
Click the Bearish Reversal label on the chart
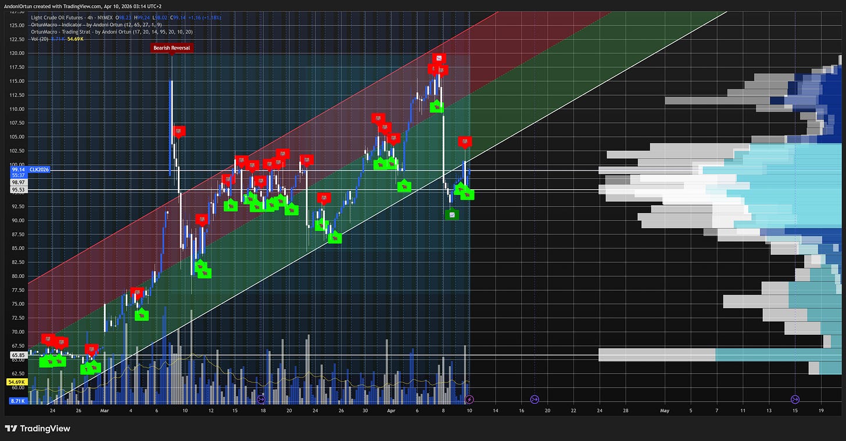point(171,48)
